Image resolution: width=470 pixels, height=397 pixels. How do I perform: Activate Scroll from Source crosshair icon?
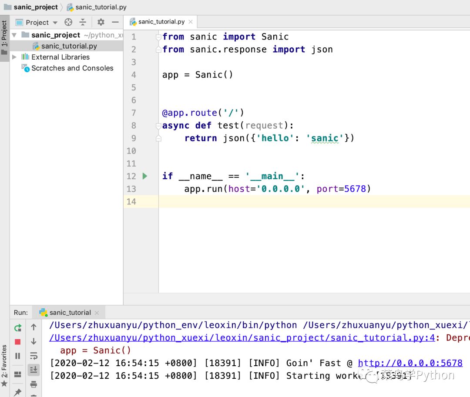pyautogui.click(x=68, y=22)
